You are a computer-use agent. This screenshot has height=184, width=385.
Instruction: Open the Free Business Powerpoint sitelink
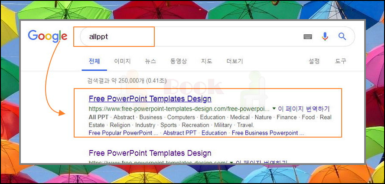268,133
